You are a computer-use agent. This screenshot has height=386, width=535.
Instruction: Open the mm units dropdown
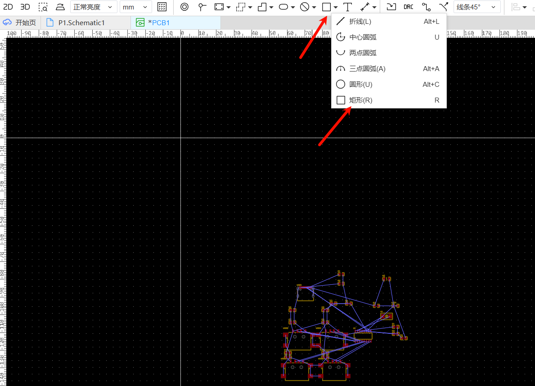click(x=135, y=7)
